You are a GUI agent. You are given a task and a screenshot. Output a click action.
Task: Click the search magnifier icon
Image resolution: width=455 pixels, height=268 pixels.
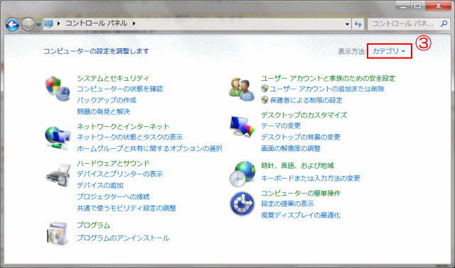pos(444,23)
